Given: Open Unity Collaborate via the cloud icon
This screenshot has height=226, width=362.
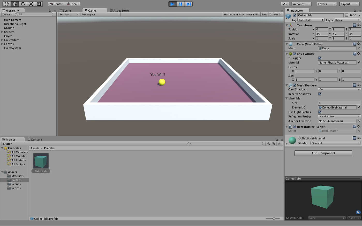Looking at the screenshot, I should pyautogui.click(x=285, y=4).
